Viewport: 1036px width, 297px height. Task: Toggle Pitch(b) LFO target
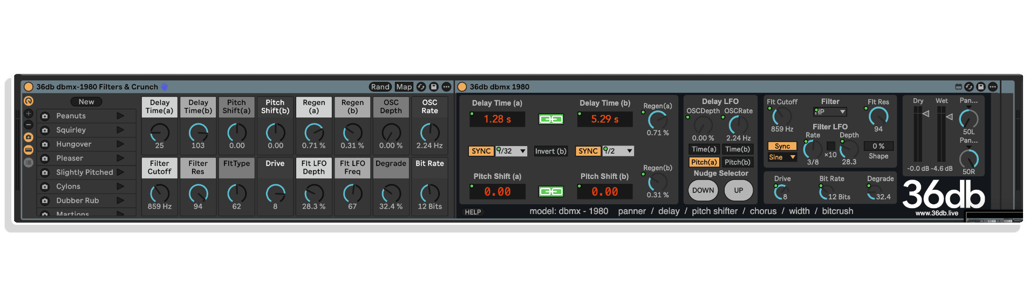[x=738, y=162]
